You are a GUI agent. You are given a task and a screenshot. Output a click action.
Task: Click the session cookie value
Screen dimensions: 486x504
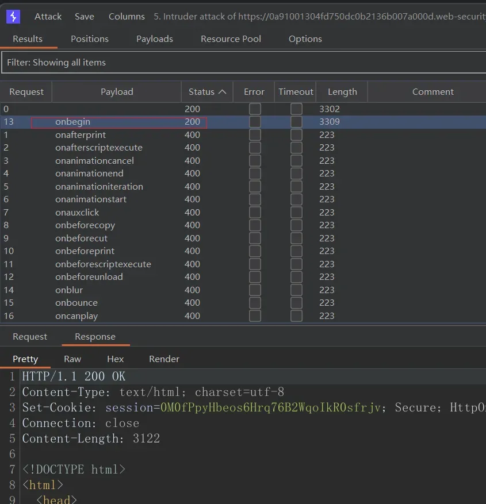point(270,407)
